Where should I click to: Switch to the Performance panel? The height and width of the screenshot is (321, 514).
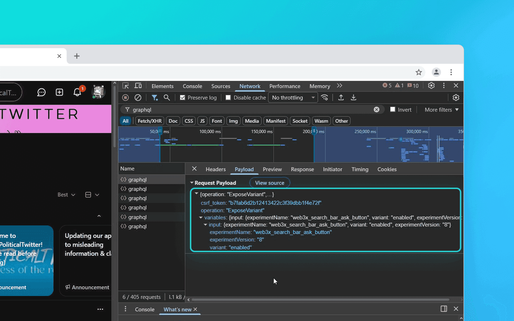[x=284, y=86]
